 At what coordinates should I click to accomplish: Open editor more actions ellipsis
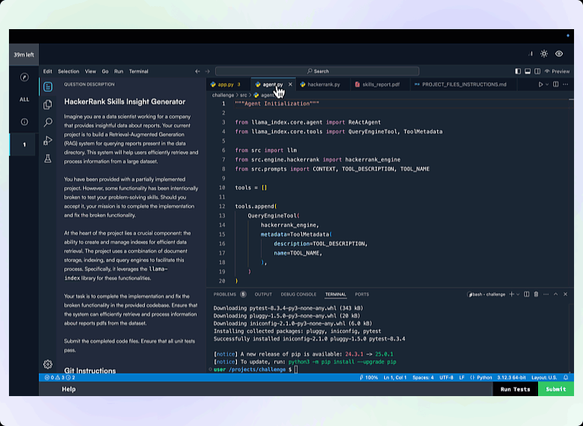click(x=566, y=84)
